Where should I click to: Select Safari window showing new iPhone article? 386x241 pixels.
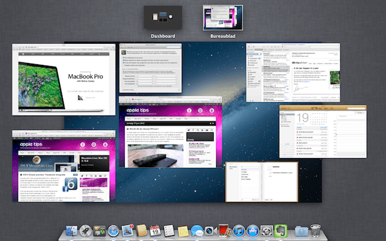coord(170,132)
